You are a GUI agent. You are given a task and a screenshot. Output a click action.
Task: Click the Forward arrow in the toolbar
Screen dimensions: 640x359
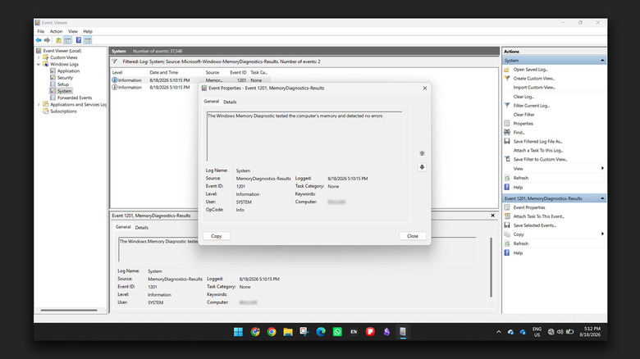[x=47, y=40]
